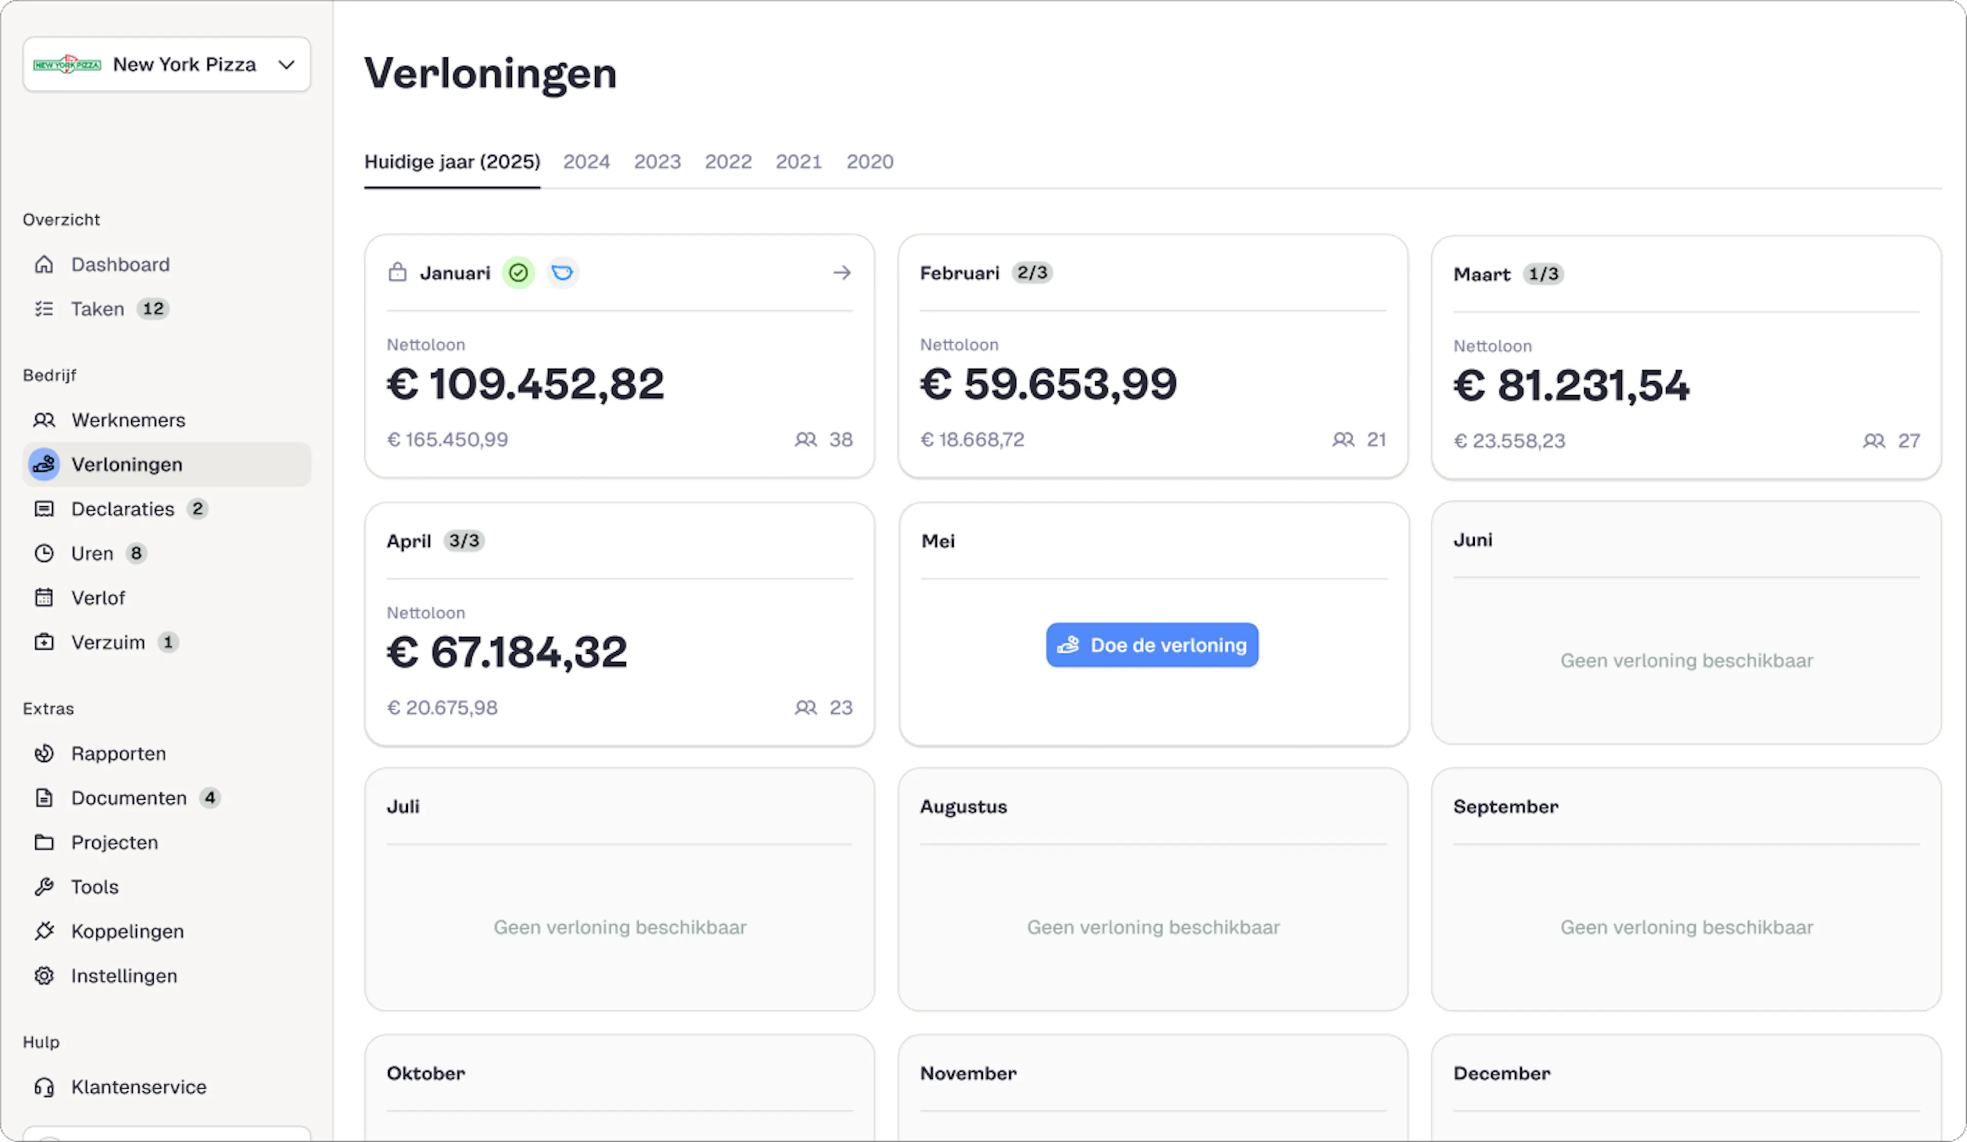
Task: Open the April 3/3 payroll card
Action: [620, 624]
